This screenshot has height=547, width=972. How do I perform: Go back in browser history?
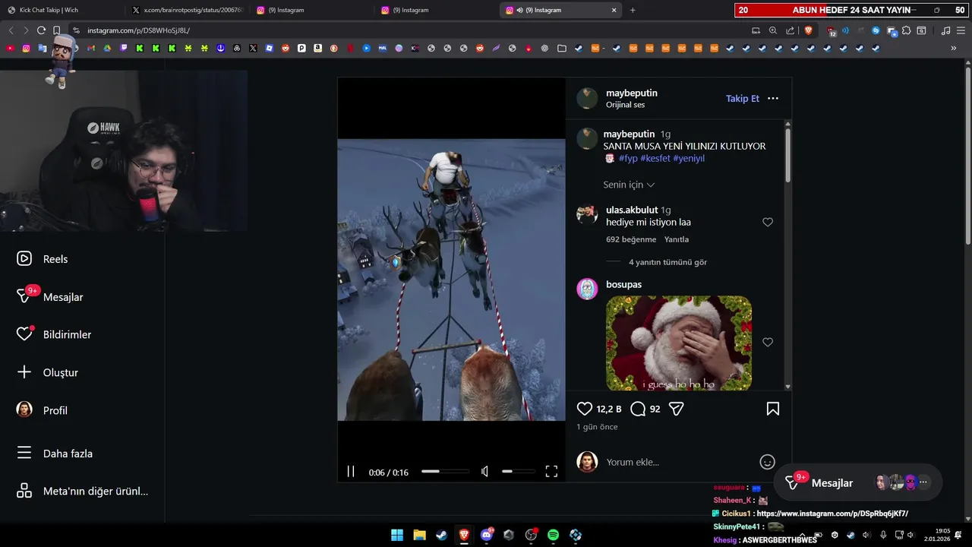click(11, 30)
